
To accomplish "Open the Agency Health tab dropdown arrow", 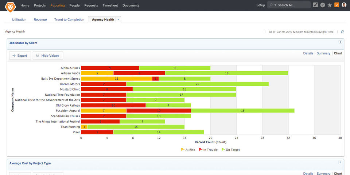I will (118, 20).
